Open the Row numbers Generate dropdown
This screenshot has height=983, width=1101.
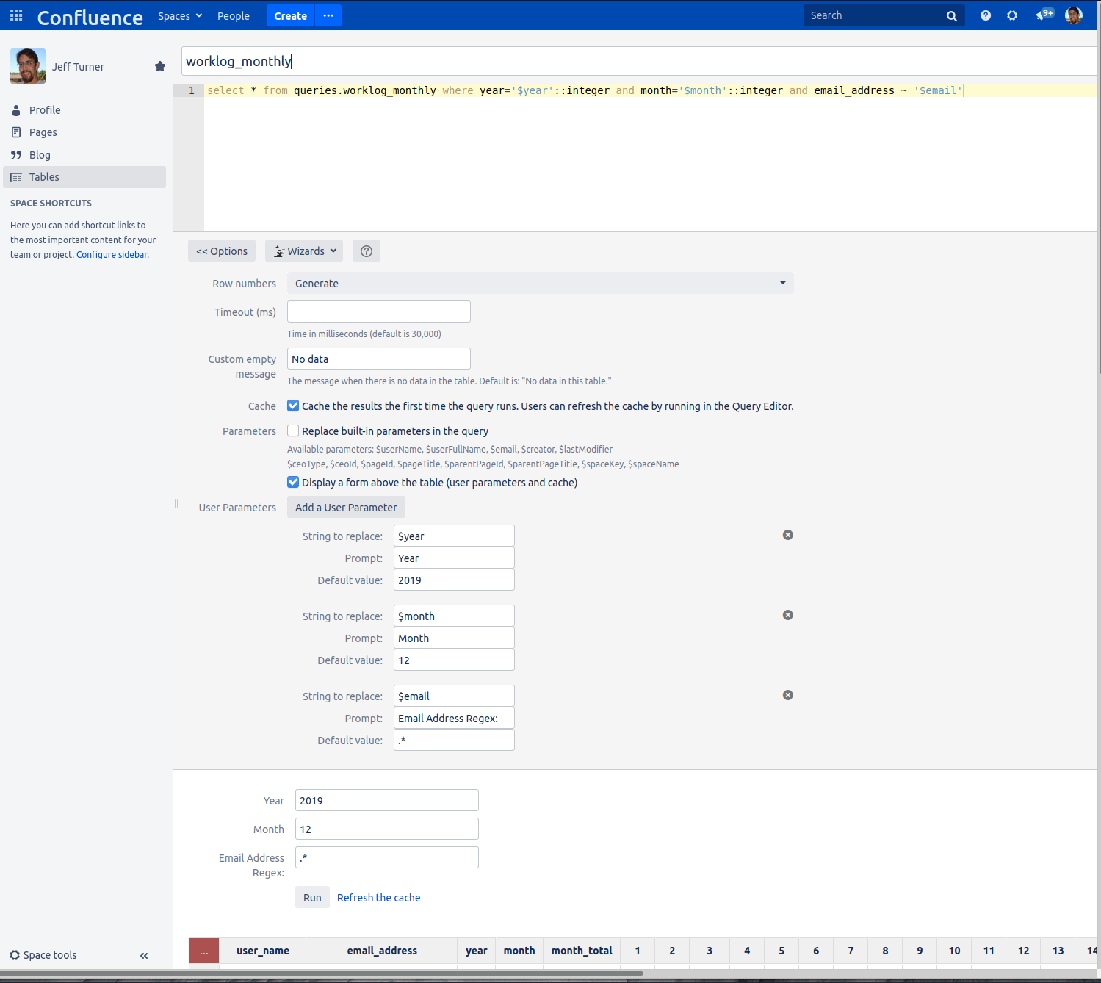click(540, 284)
